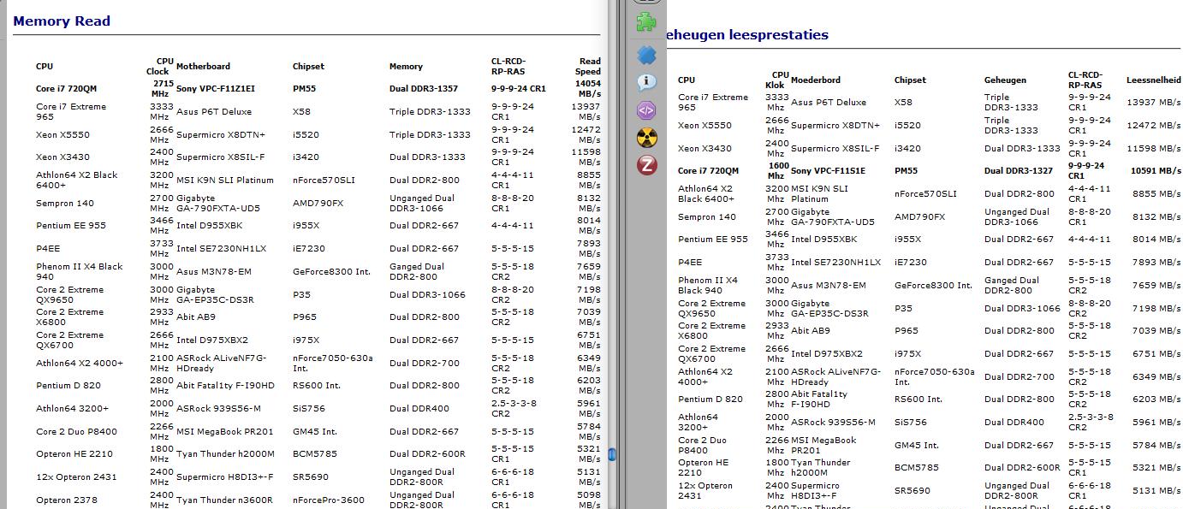
Task: Click "Core 2 Duo P8400" in the left window
Action: tap(76, 432)
